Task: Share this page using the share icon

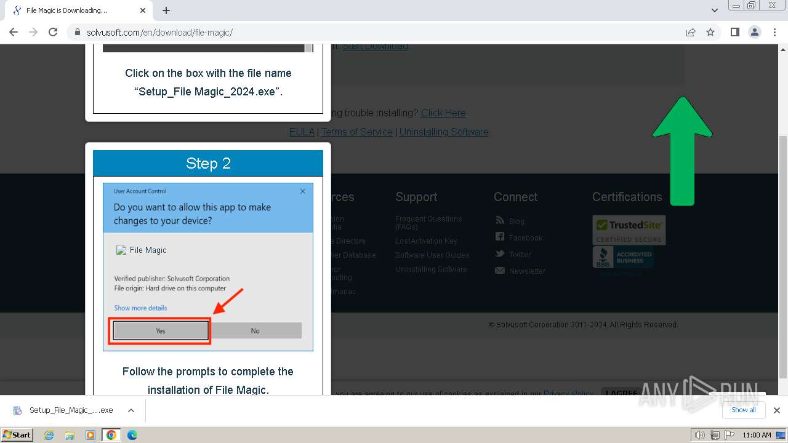Action: pyautogui.click(x=691, y=32)
